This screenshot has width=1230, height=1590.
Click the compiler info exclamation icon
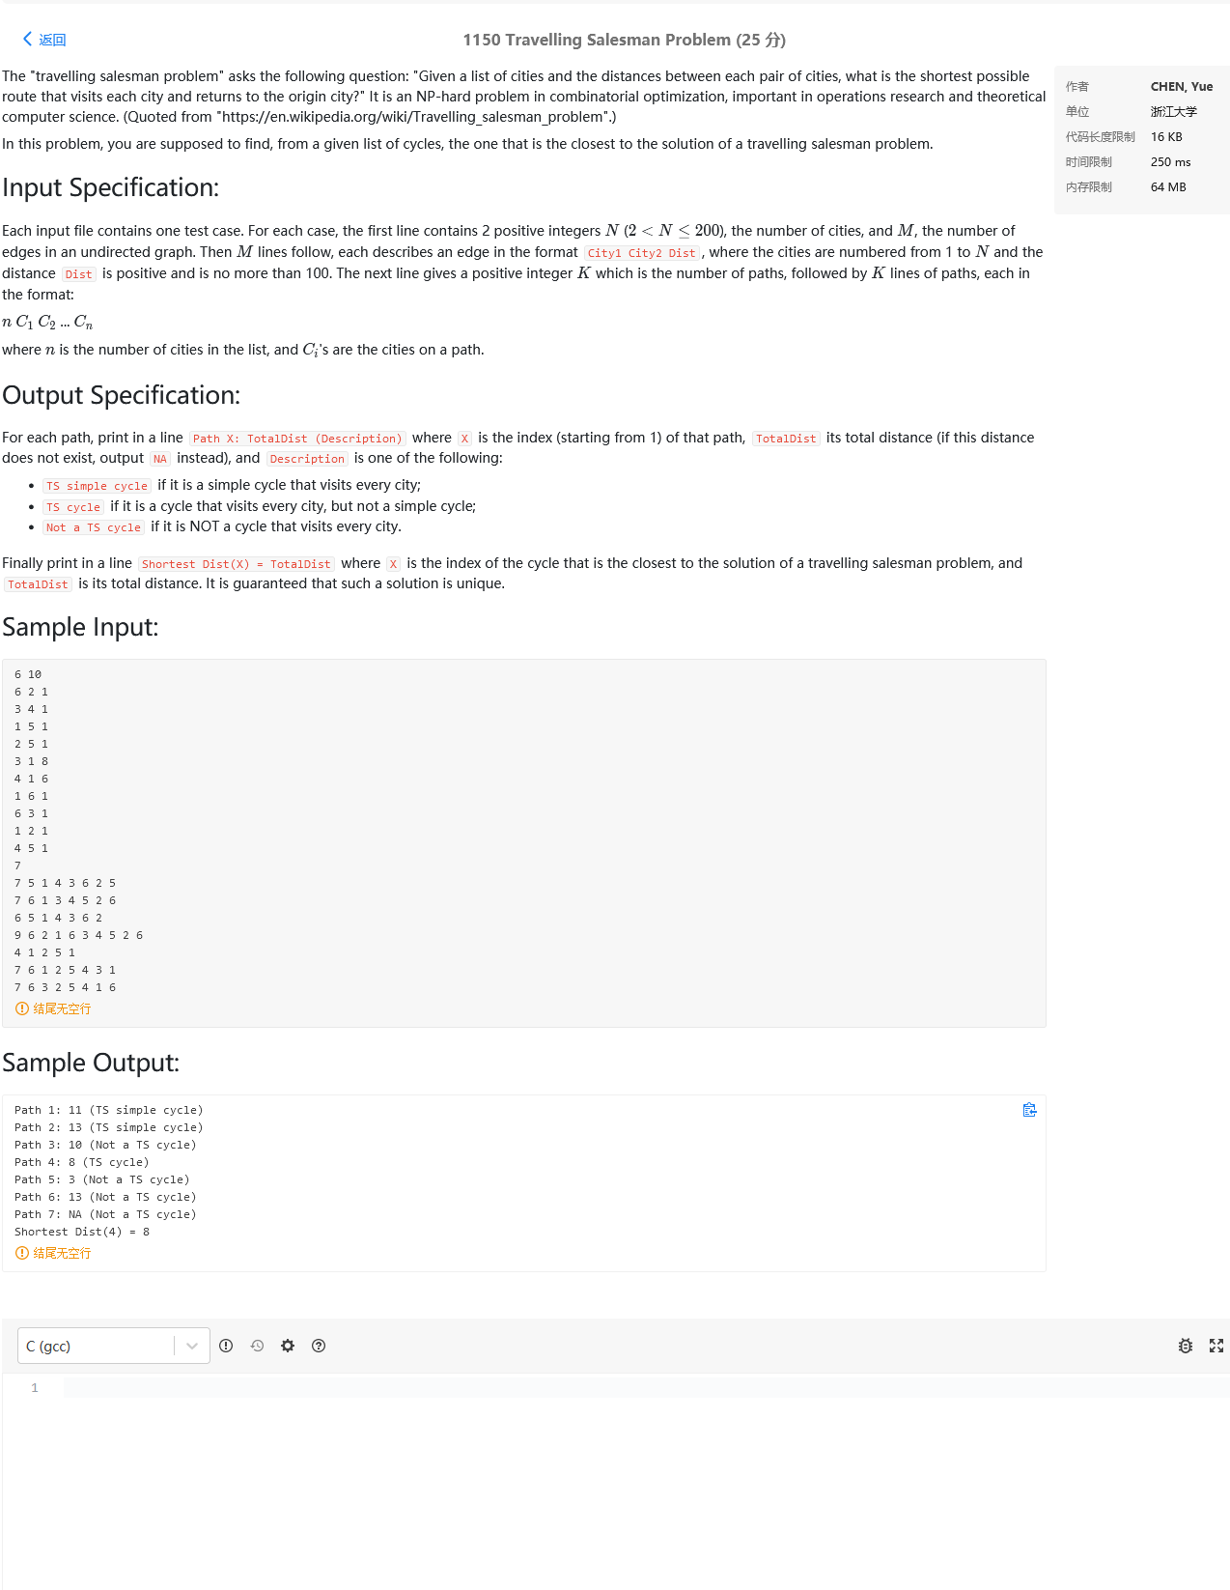226,1346
